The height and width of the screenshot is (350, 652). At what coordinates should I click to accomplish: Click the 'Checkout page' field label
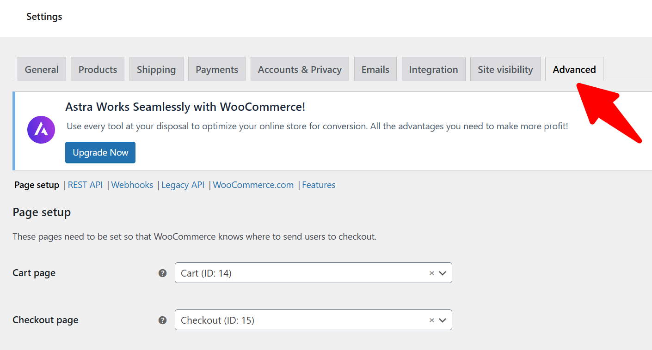pos(45,320)
